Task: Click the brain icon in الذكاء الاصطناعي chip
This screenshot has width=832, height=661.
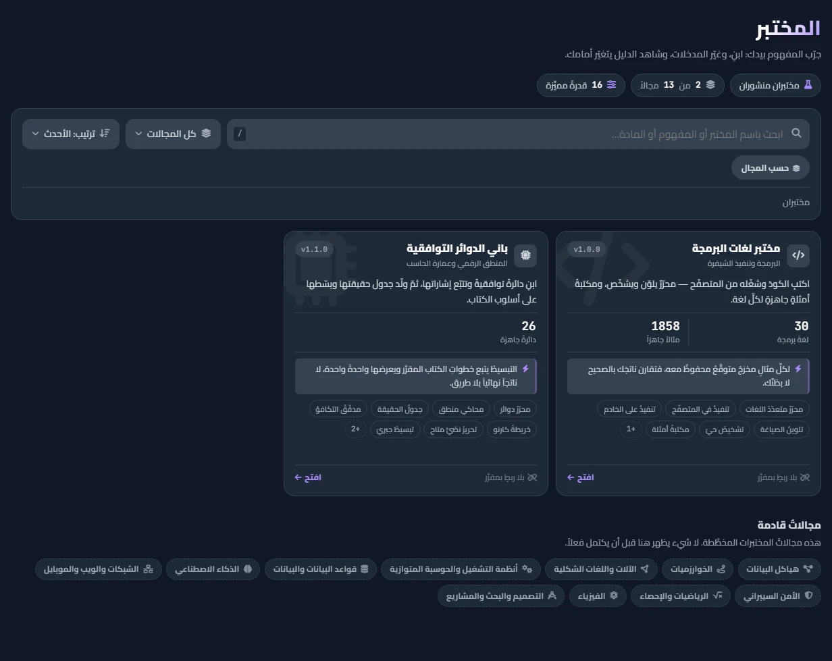Action: [x=248, y=569]
